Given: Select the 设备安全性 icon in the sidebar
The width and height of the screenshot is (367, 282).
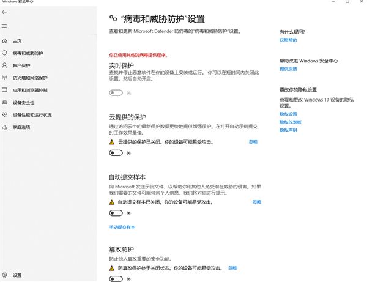Looking at the screenshot, I should 5,102.
